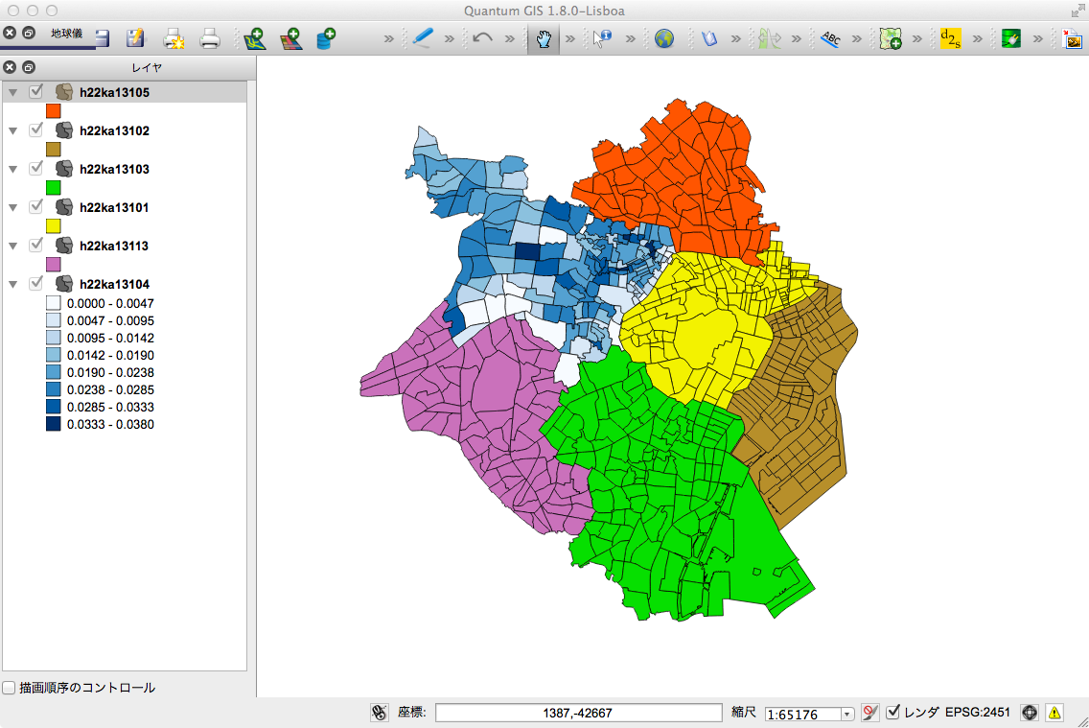Click the Identify Features tool
Viewport: 1089px width, 728px height.
[602, 39]
